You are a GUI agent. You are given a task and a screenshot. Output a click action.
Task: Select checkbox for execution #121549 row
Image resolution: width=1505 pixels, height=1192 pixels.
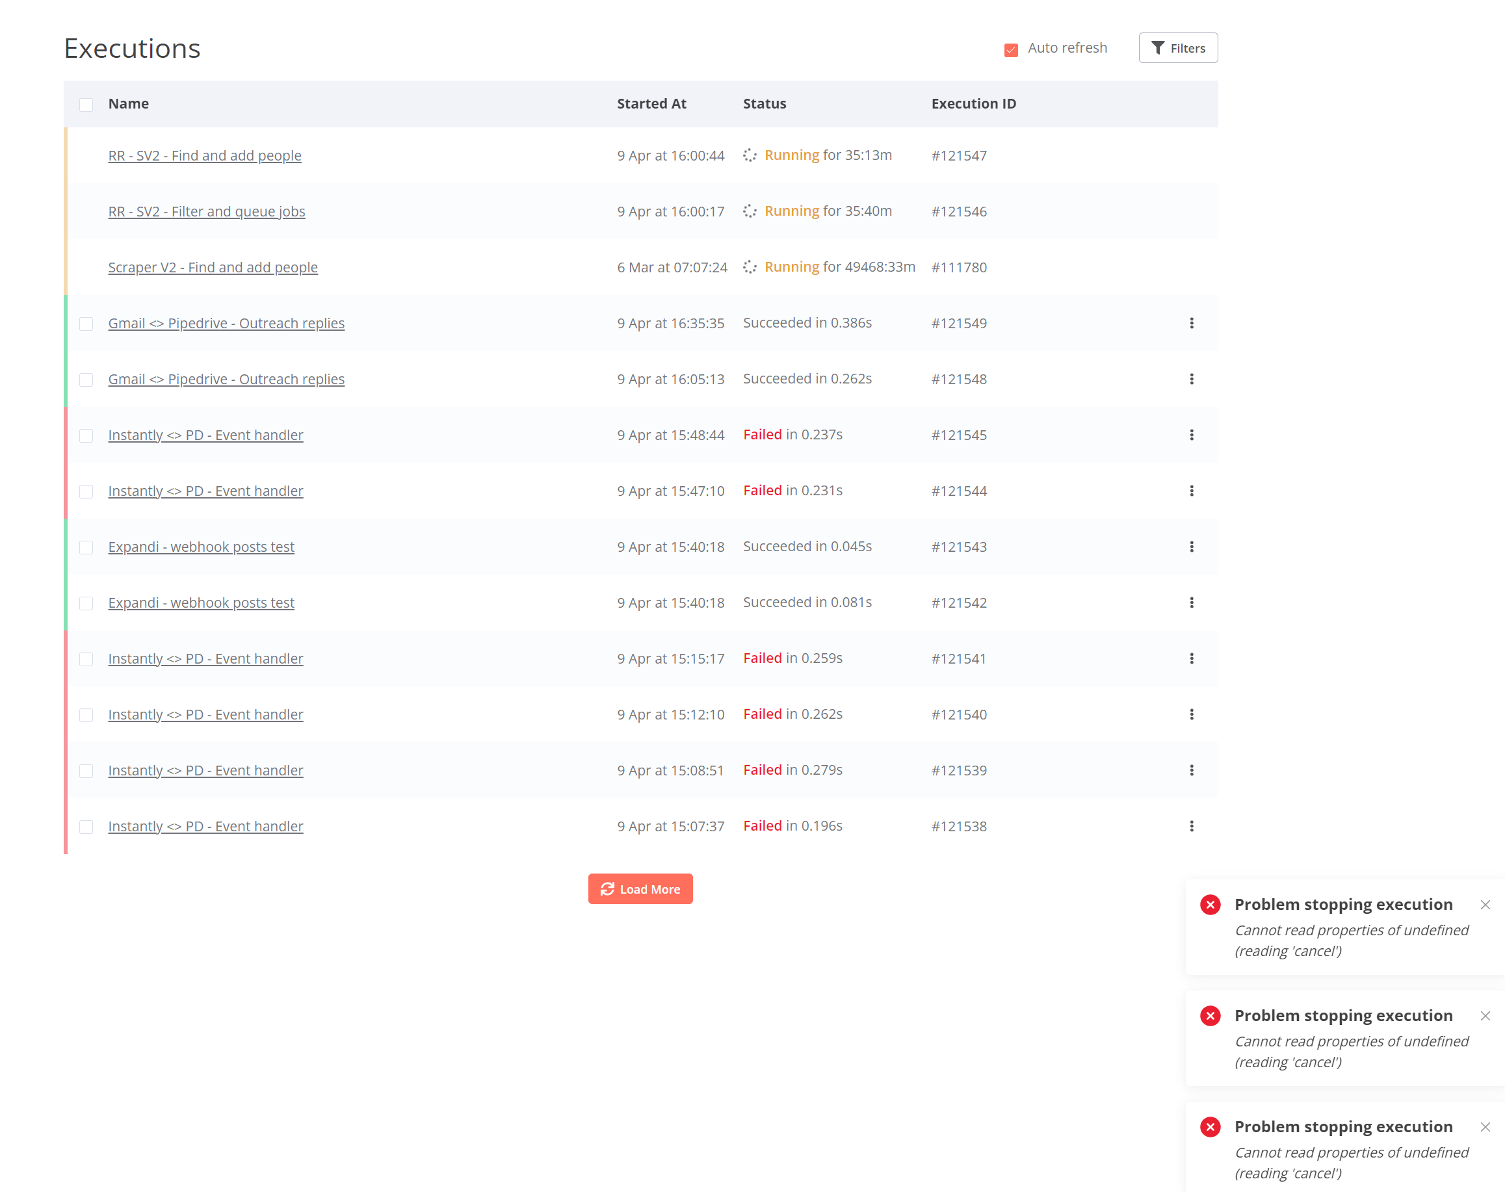pyautogui.click(x=86, y=324)
